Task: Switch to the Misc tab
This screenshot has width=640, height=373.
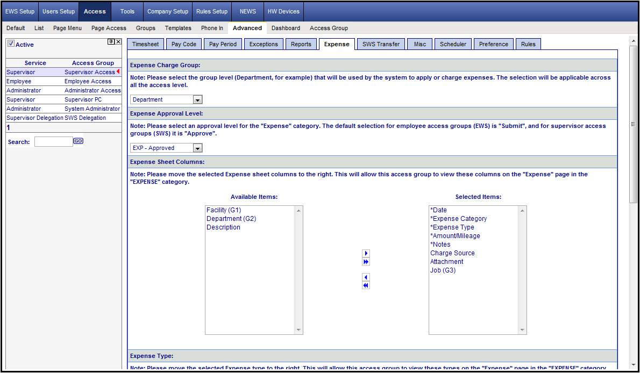Action: pyautogui.click(x=419, y=44)
